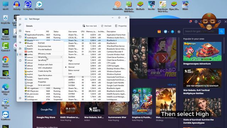Select the HD-Player.exe process row

pyautogui.click(x=76, y=91)
